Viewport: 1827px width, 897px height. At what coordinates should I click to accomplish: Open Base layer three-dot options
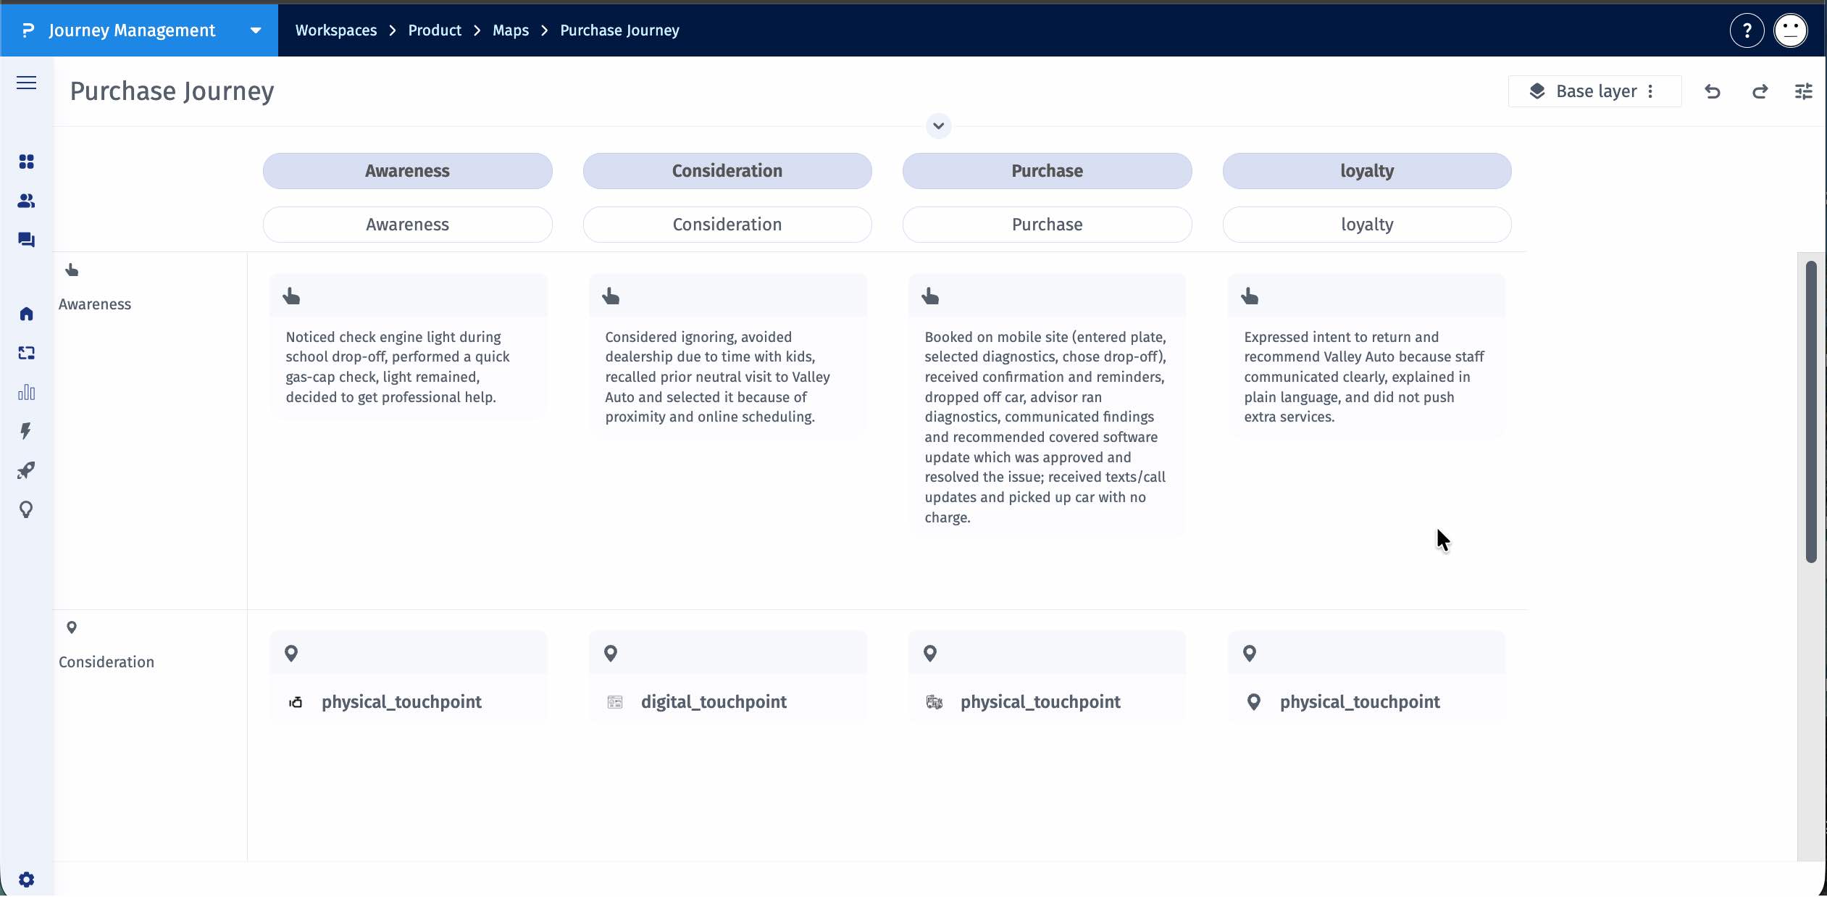click(x=1650, y=91)
